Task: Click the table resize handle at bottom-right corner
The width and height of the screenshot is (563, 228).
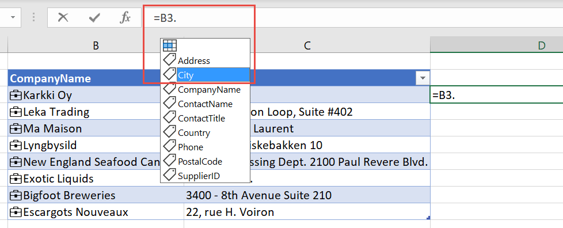Action: pos(428,218)
